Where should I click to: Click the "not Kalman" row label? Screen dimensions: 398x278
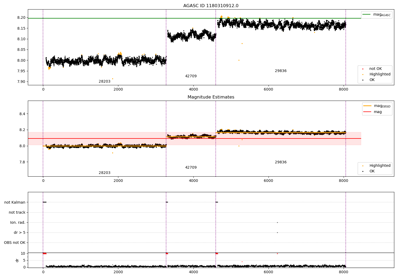pyautogui.click(x=15, y=203)
